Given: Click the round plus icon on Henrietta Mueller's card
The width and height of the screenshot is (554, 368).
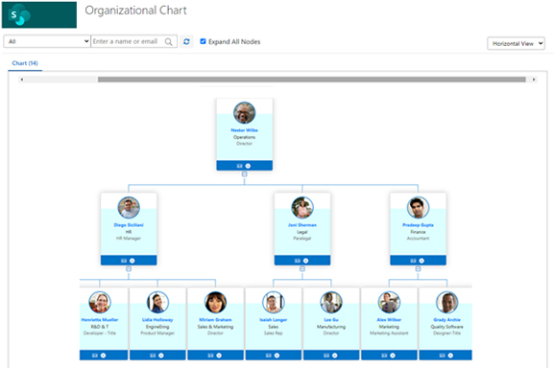Looking at the screenshot, I should click(103, 356).
